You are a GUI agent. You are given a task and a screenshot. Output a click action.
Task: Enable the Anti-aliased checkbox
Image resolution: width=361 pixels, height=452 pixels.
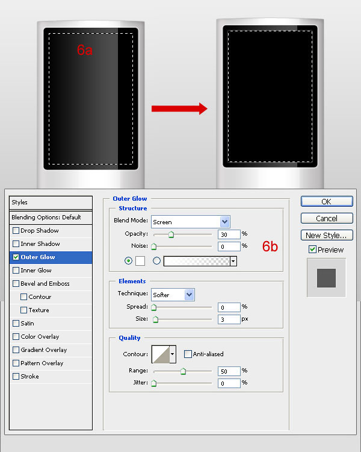pyautogui.click(x=188, y=354)
